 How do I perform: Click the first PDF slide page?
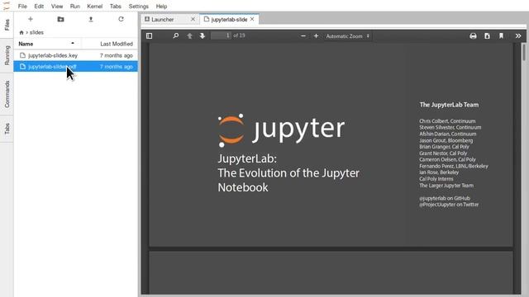coord(331,145)
